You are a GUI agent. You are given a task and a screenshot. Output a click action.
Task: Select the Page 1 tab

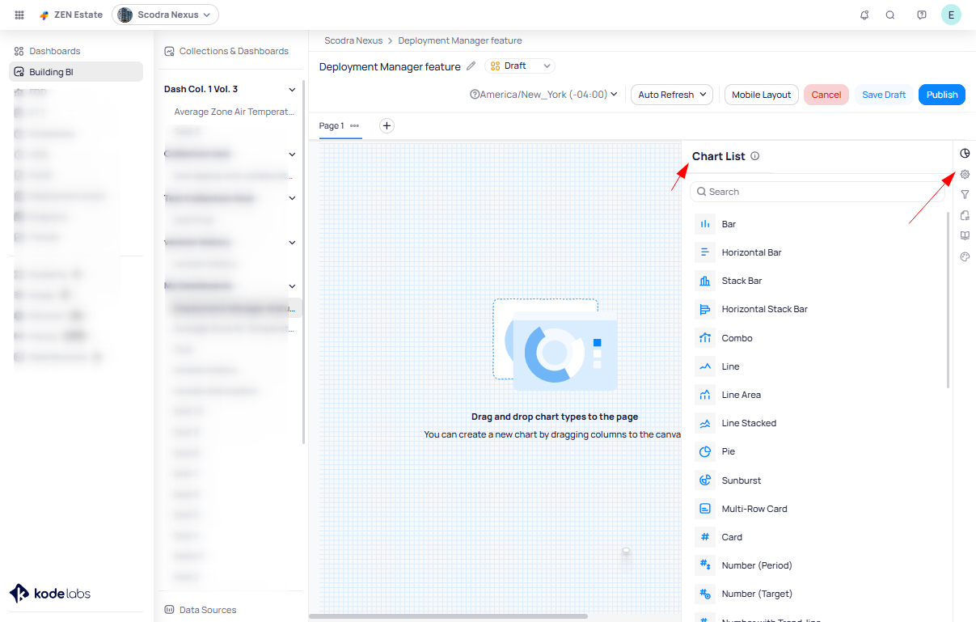[x=332, y=125]
